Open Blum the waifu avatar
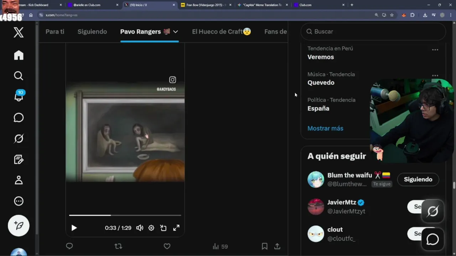Image resolution: width=456 pixels, height=256 pixels. (x=316, y=180)
